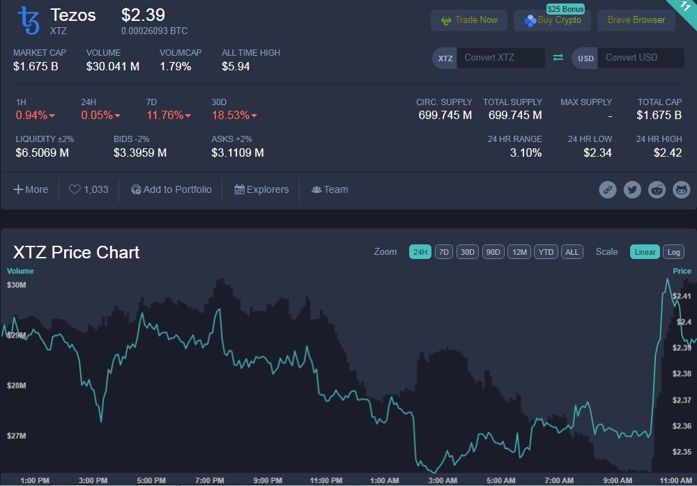Expand the More options
The image size is (697, 486).
point(31,189)
